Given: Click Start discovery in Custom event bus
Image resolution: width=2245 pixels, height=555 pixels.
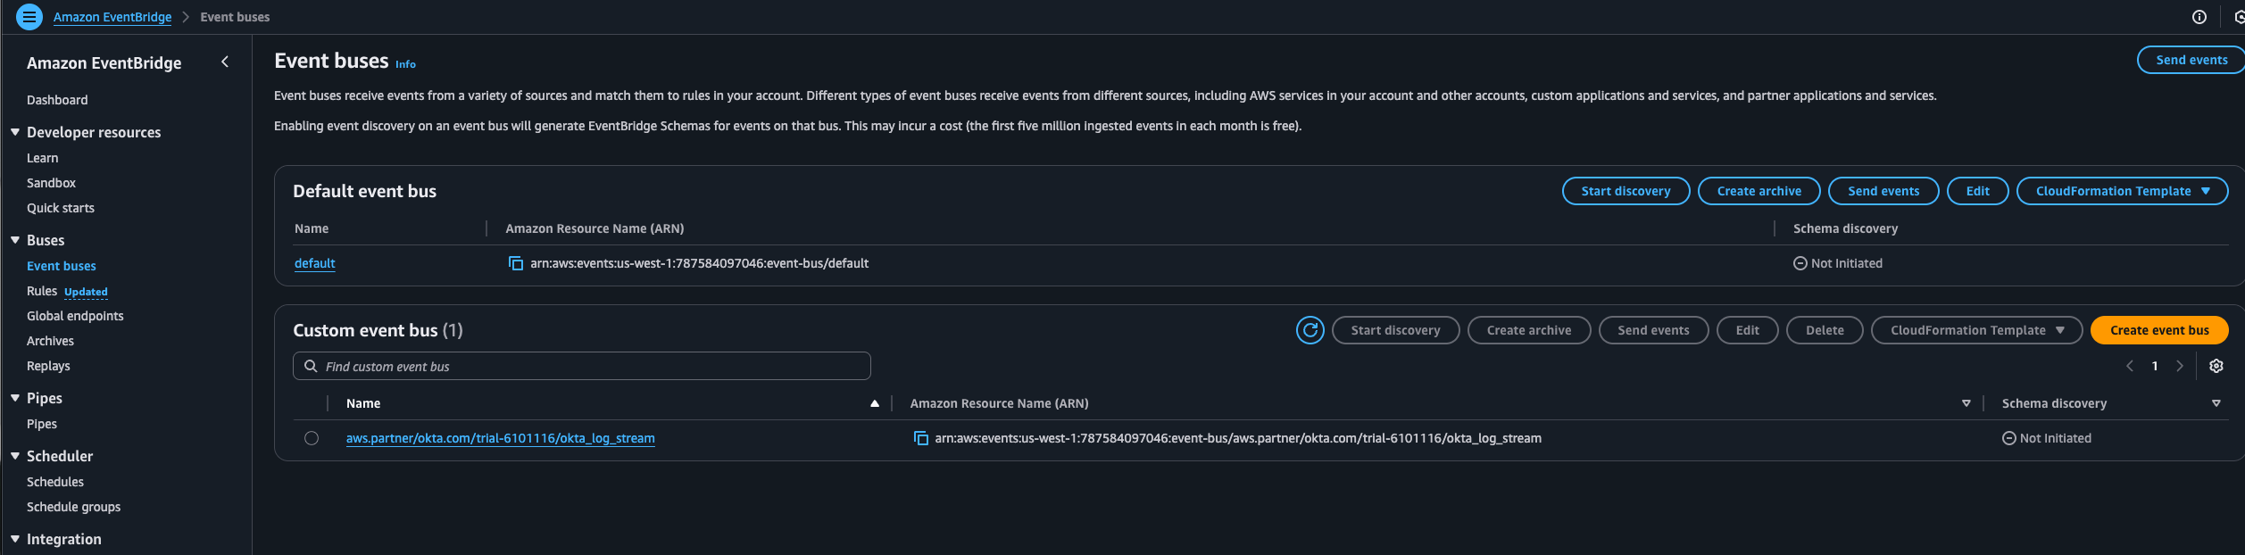Looking at the screenshot, I should tap(1395, 330).
